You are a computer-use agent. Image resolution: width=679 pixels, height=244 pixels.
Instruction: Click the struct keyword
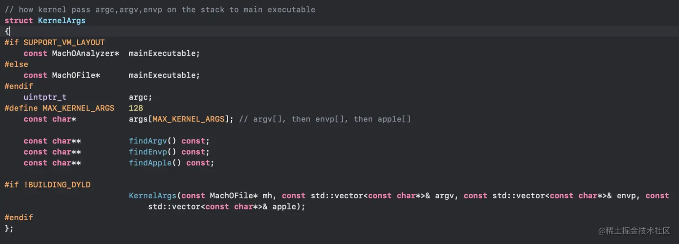19,21
